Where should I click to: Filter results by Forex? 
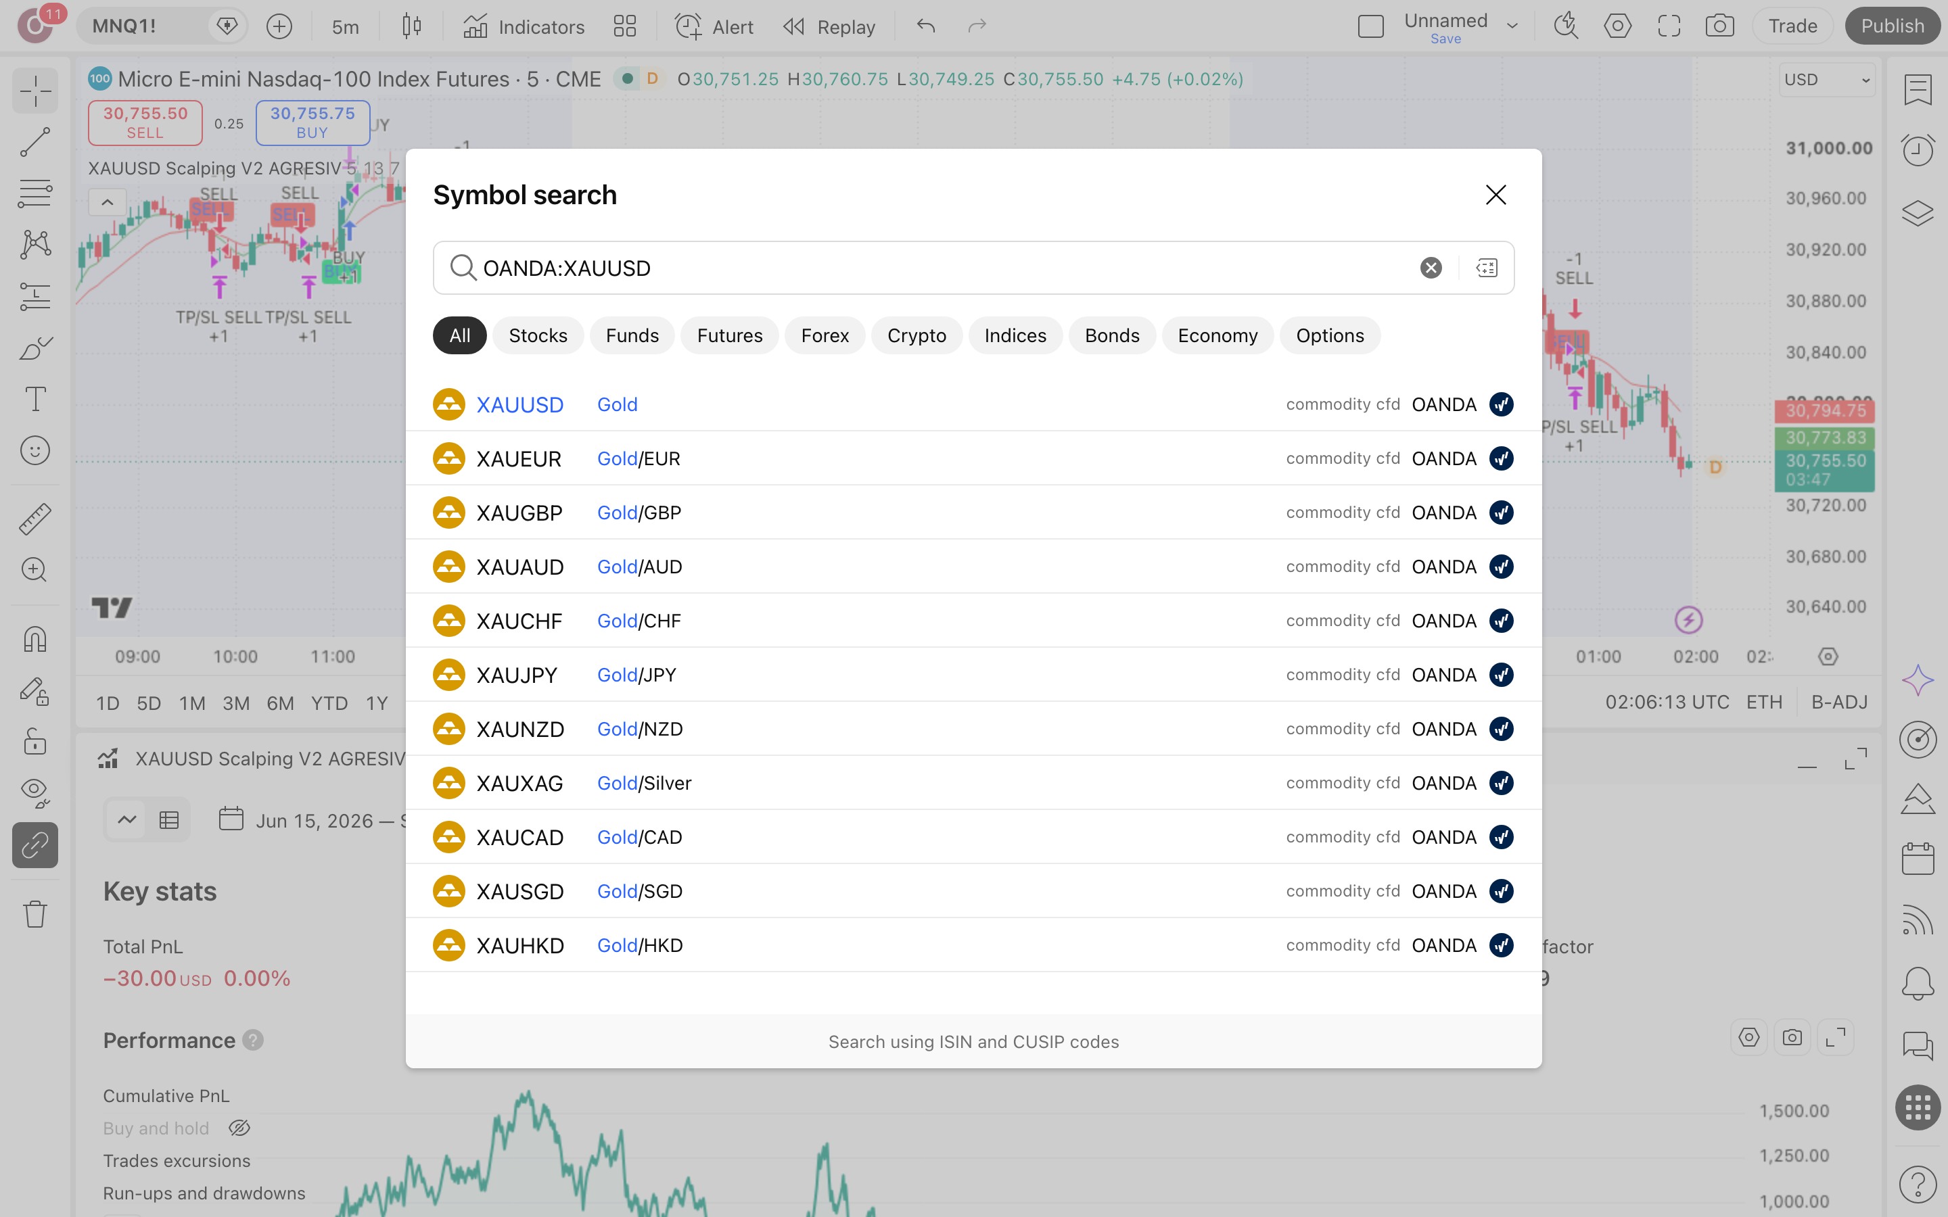click(x=825, y=335)
